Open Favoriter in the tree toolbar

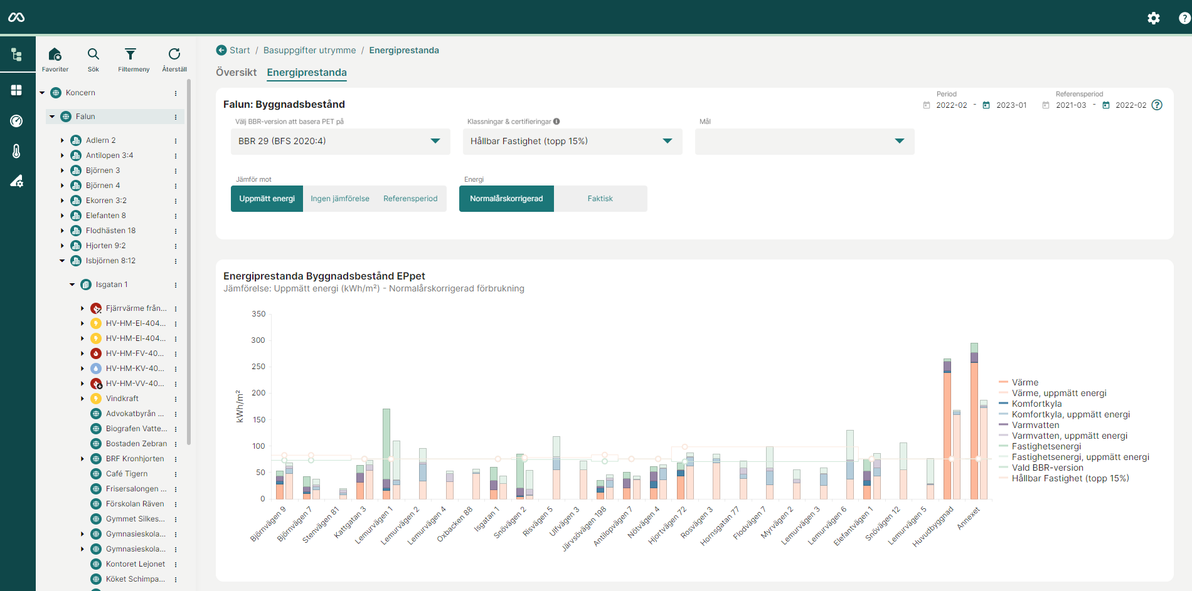(55, 60)
